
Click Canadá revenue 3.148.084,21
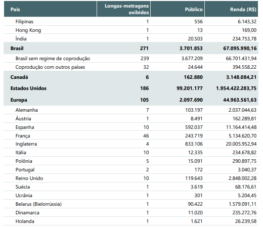click(241, 77)
